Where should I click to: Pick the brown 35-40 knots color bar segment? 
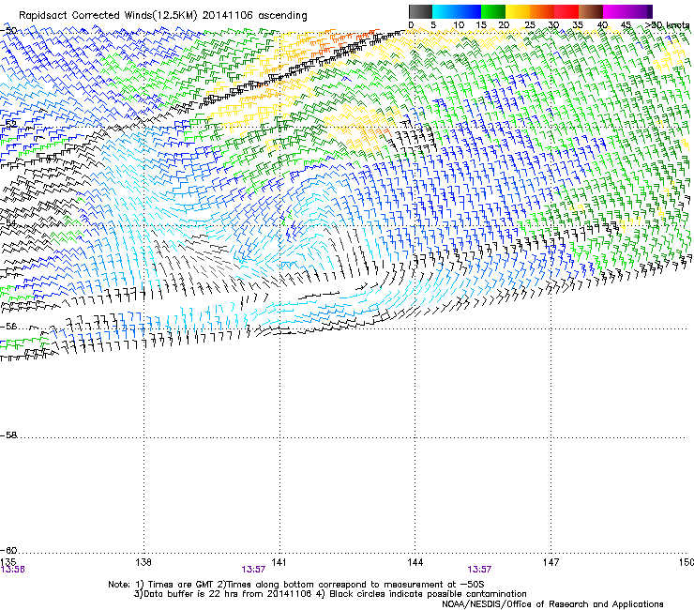(591, 11)
